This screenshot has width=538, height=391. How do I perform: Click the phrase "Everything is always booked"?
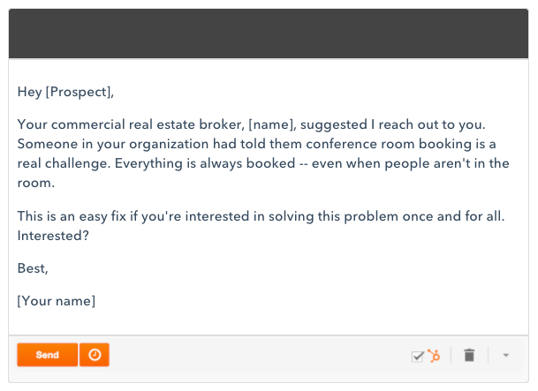pos(205,163)
